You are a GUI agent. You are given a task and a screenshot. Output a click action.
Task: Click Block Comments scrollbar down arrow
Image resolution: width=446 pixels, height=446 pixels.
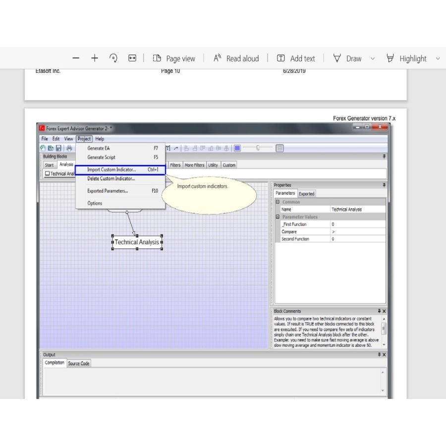tap(384, 345)
